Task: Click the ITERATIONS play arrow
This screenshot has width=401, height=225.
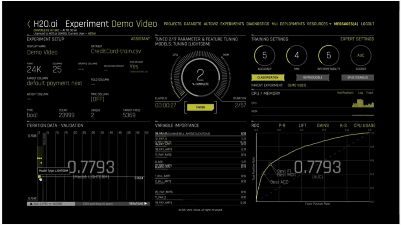Action: tap(146, 203)
